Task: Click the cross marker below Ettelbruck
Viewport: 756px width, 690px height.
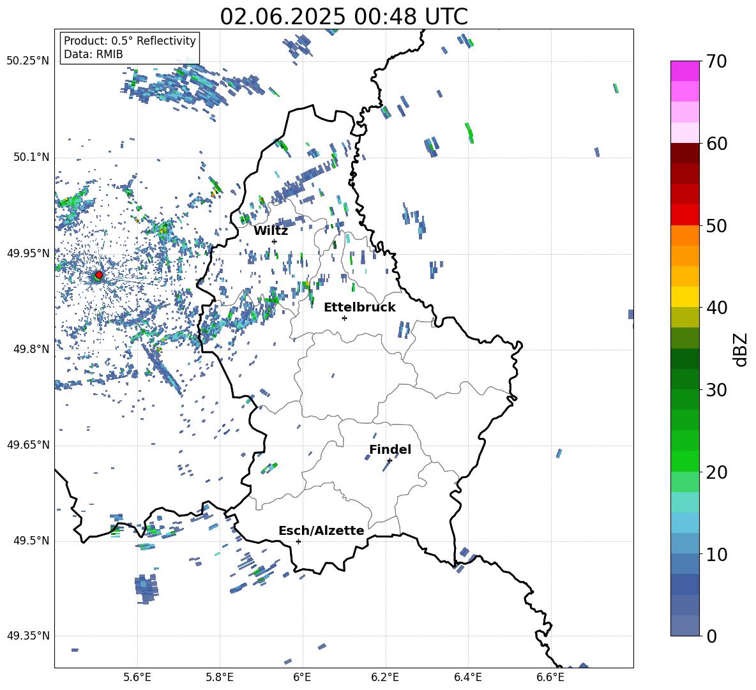Action: click(x=344, y=318)
